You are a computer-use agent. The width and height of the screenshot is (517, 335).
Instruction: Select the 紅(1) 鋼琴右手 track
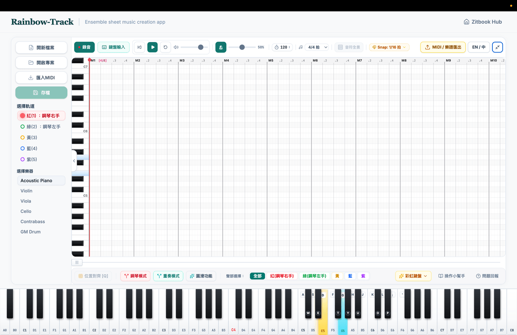click(x=41, y=116)
